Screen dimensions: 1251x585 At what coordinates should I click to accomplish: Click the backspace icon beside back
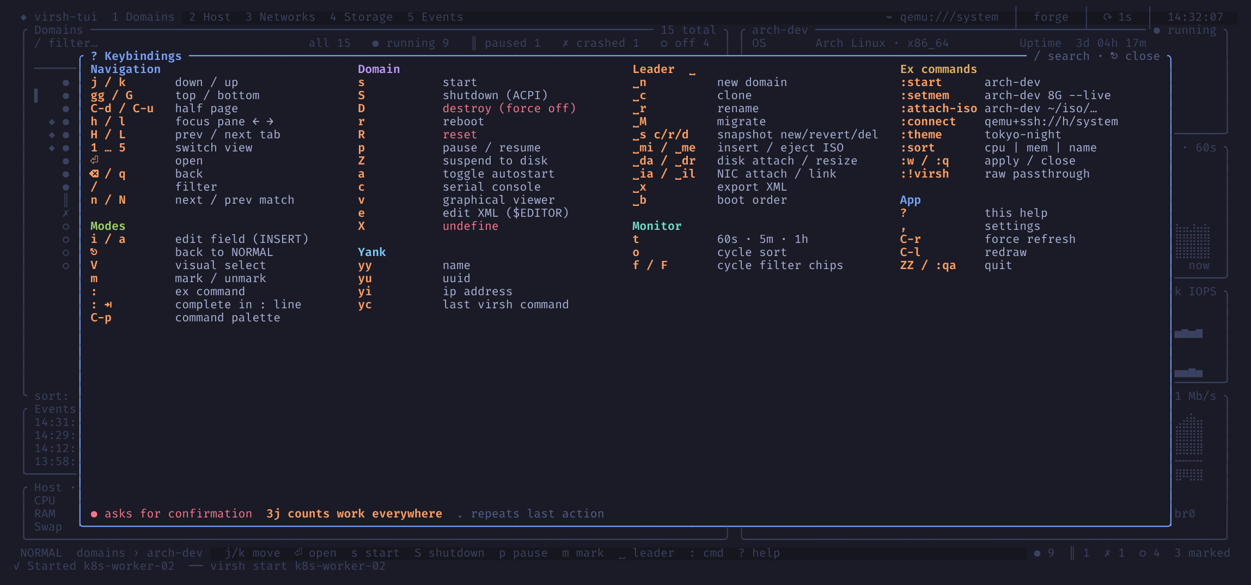(94, 174)
